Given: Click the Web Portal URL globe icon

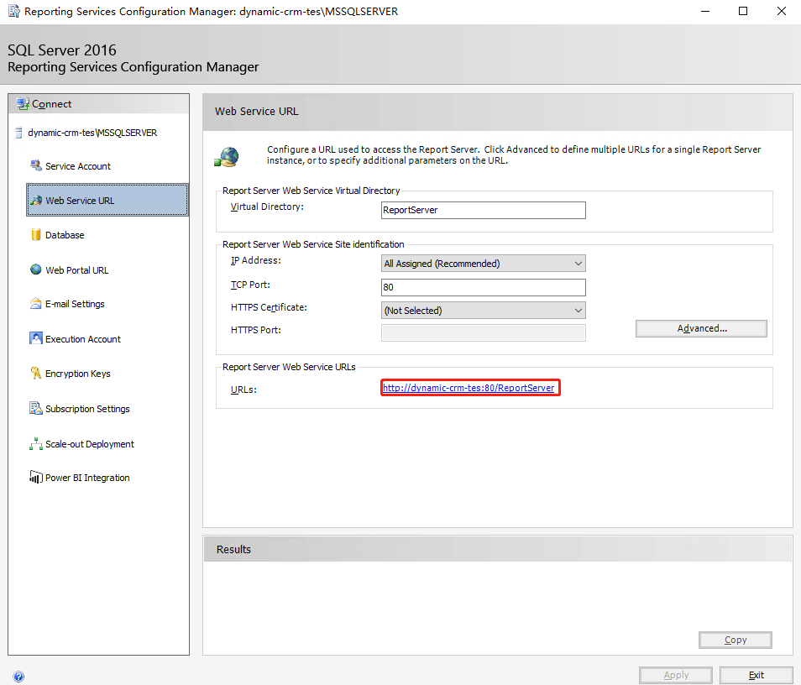Looking at the screenshot, I should click(x=36, y=269).
